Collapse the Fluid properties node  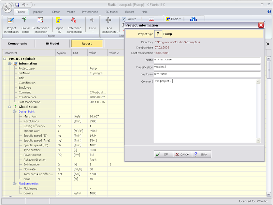tap(15, 184)
